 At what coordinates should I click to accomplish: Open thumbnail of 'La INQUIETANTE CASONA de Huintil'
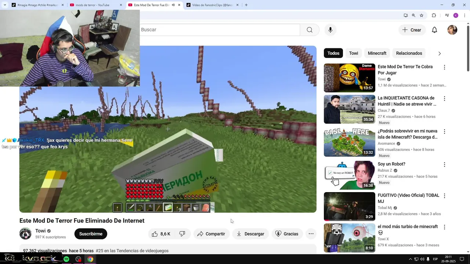350,109
